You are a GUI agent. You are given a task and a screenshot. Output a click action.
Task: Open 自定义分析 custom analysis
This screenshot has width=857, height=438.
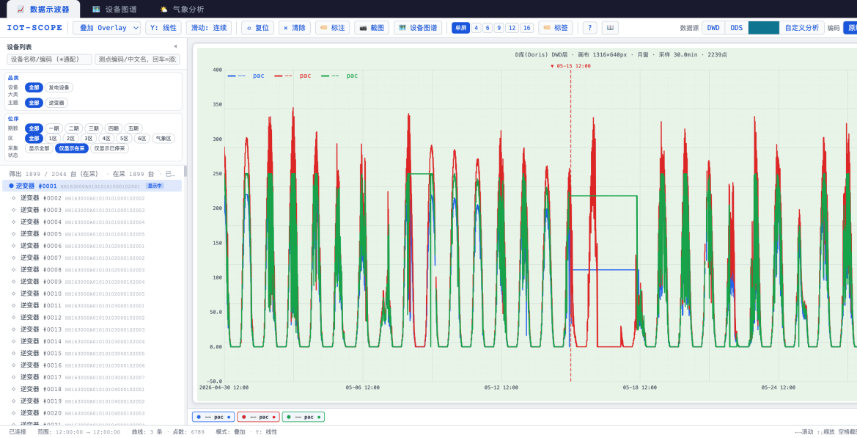click(802, 28)
